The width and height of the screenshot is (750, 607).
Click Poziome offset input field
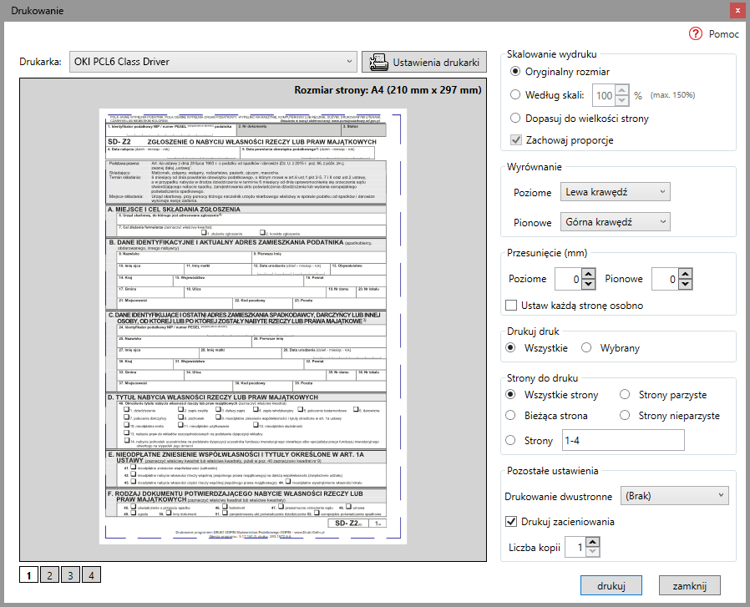(568, 279)
